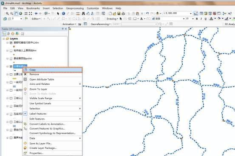Viewport: 235px width, 156px height.
Task: Click the Full Extent globe icon
Action: (x=20, y=14)
